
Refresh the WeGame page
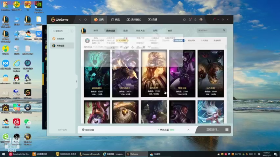[x=85, y=20]
